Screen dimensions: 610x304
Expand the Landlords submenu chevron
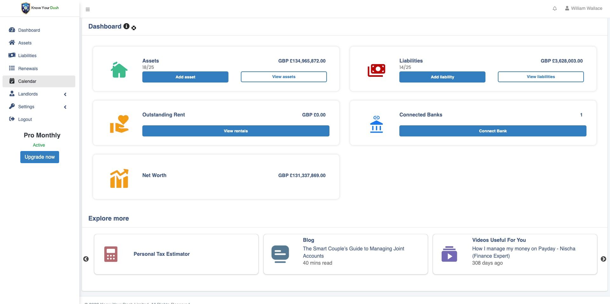pos(65,94)
